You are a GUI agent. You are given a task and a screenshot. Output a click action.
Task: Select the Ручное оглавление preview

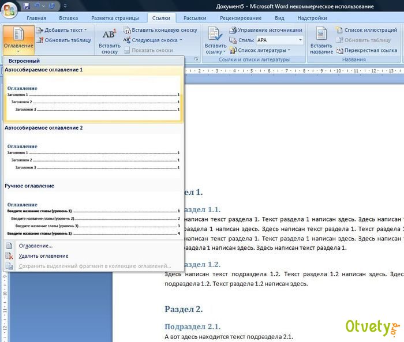93,216
